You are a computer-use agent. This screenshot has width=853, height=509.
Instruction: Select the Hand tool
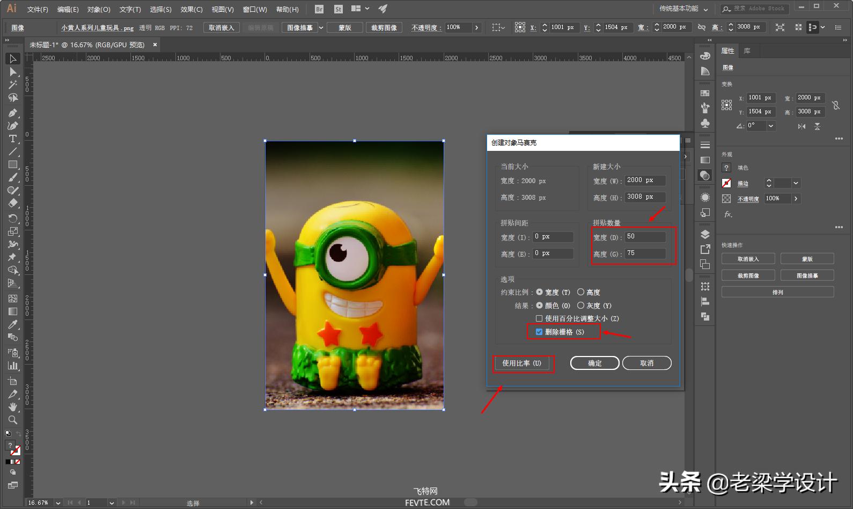click(13, 407)
